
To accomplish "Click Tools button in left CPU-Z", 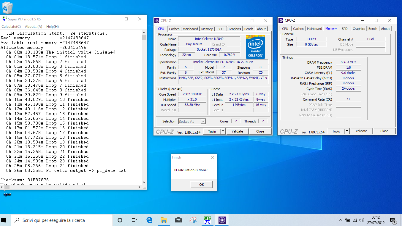I will click(x=212, y=131).
